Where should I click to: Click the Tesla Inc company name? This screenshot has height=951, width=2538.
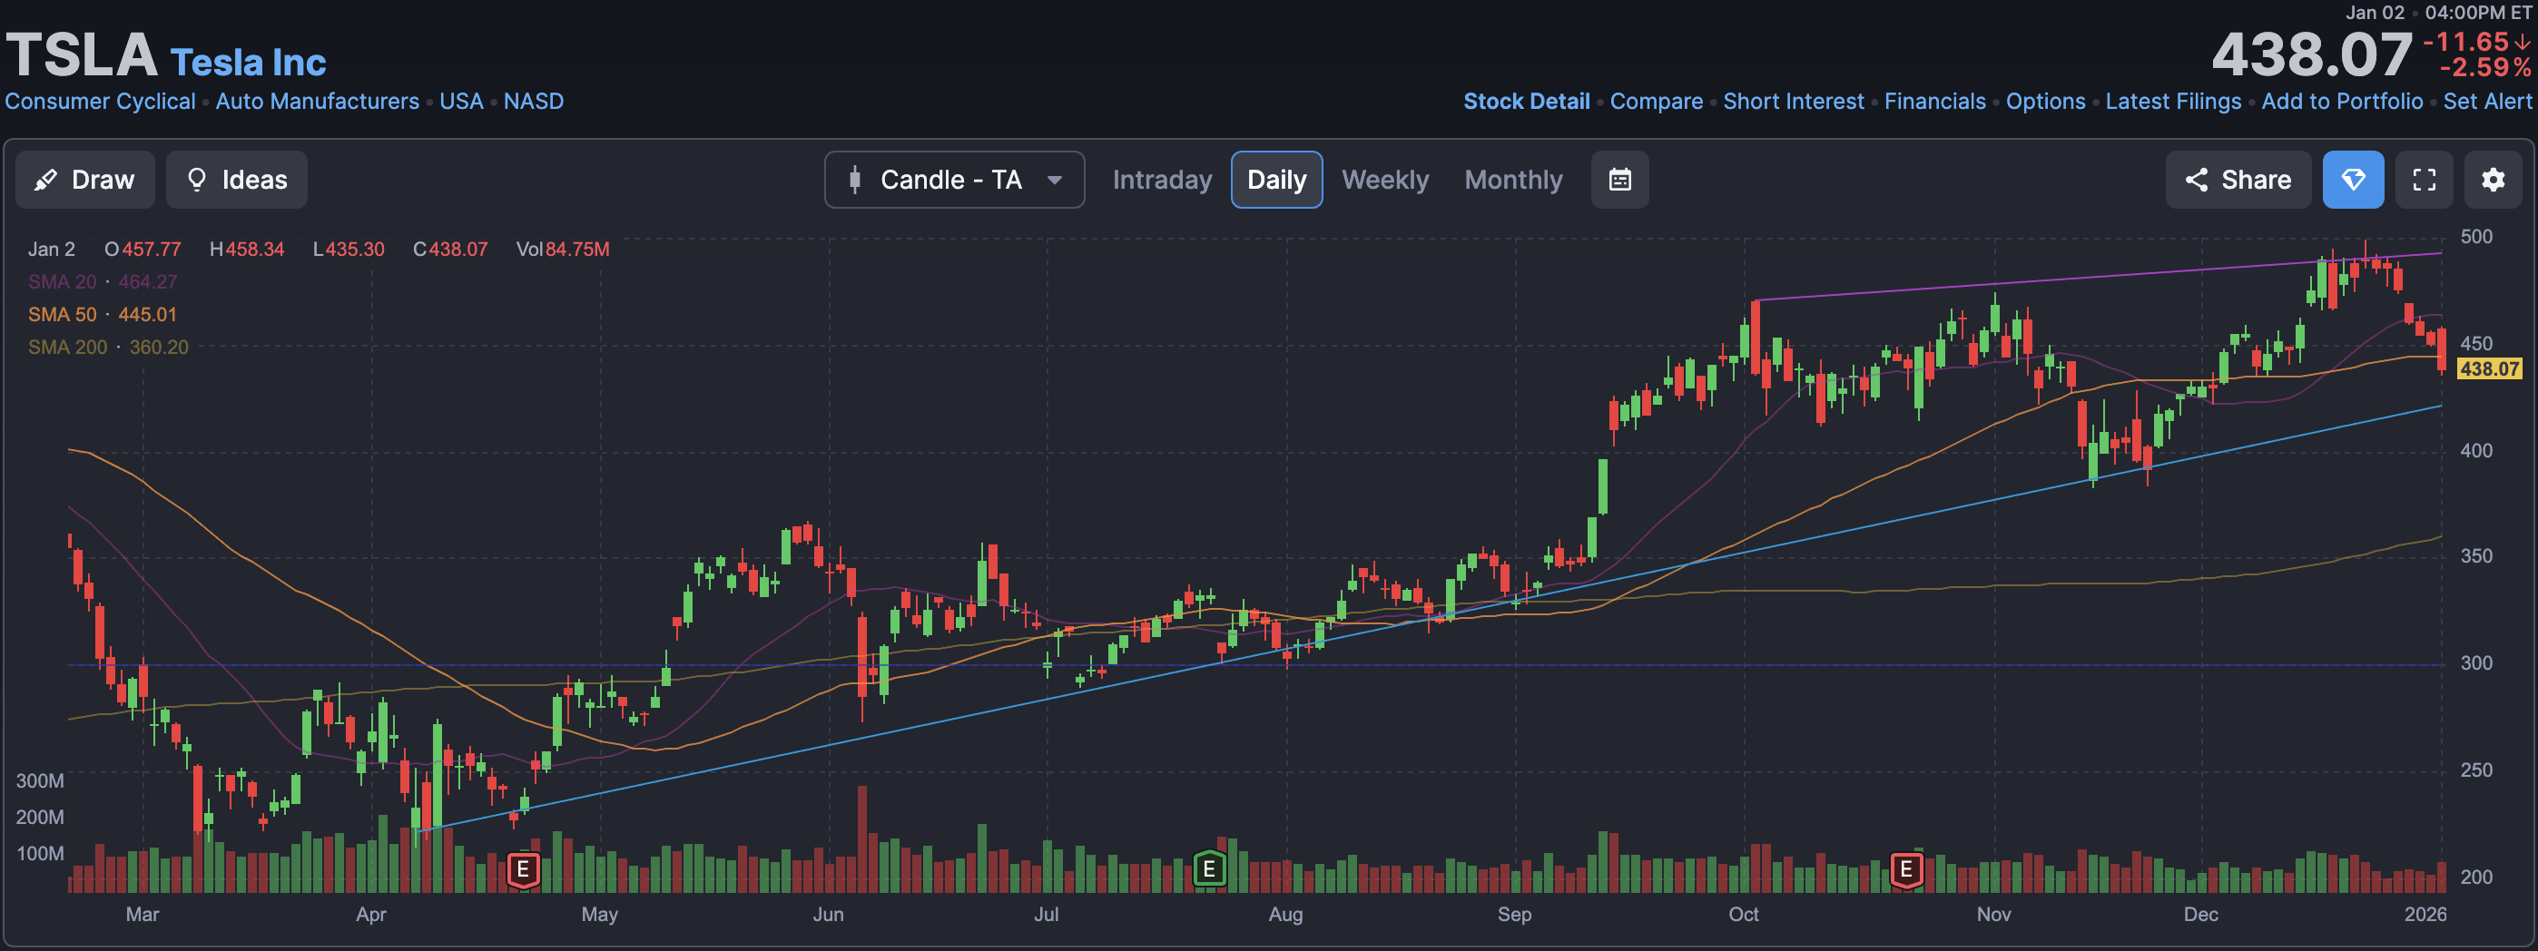pyautogui.click(x=249, y=62)
